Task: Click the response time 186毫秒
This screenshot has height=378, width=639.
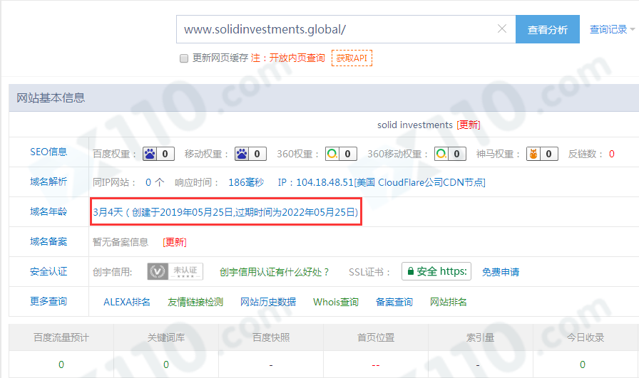Action: pos(246,182)
